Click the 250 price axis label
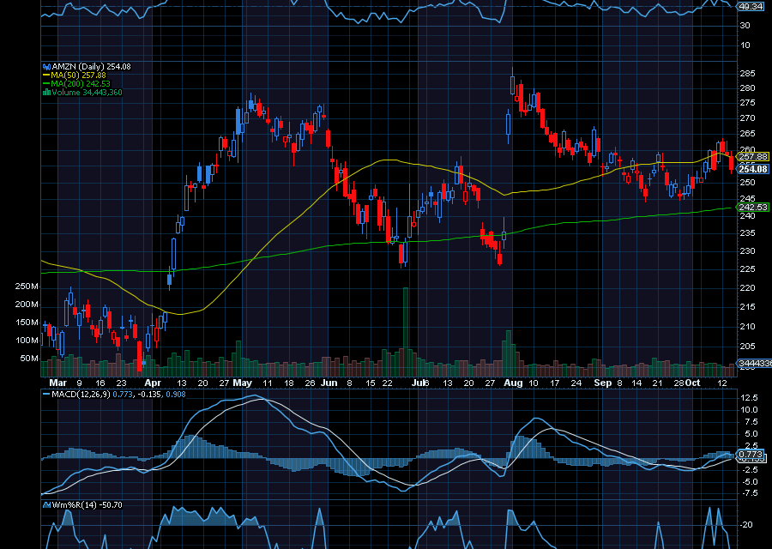 [747, 182]
